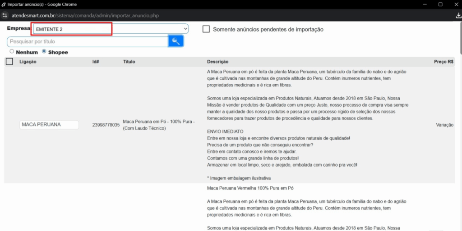Click the 'Variação' price cell

pos(444,125)
